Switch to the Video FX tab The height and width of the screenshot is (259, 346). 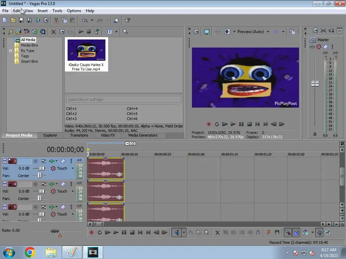(108, 135)
